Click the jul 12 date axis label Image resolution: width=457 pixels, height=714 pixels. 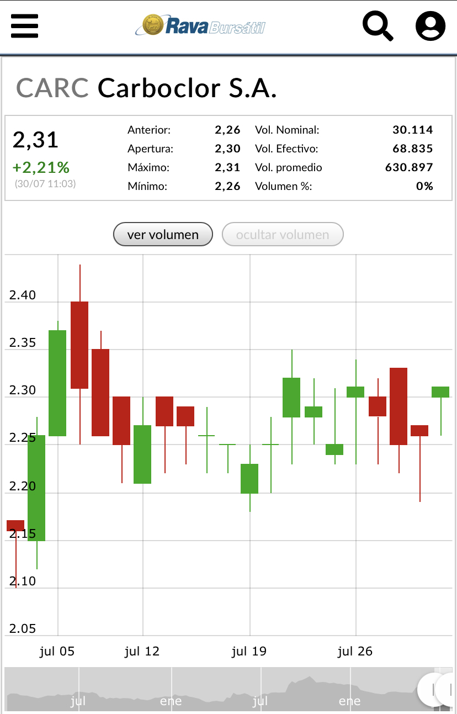click(x=142, y=652)
